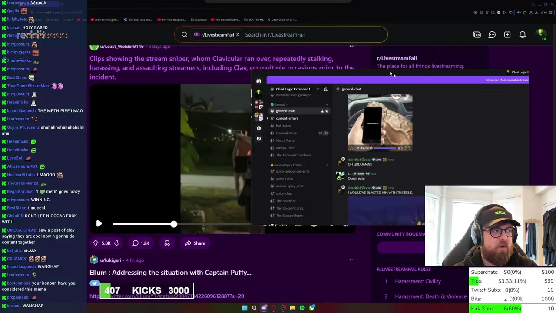
Task: Switch to current-affairs channel
Action: [287, 118]
